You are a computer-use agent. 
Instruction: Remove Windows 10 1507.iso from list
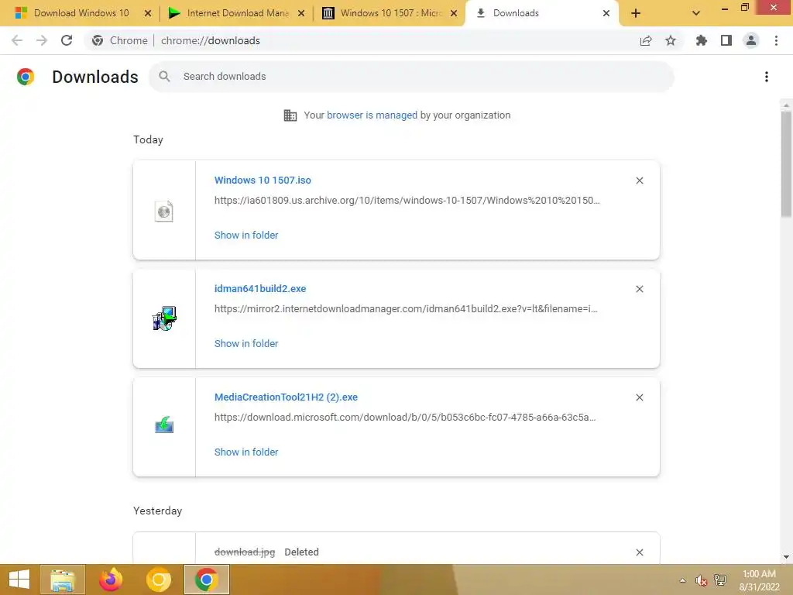(640, 181)
